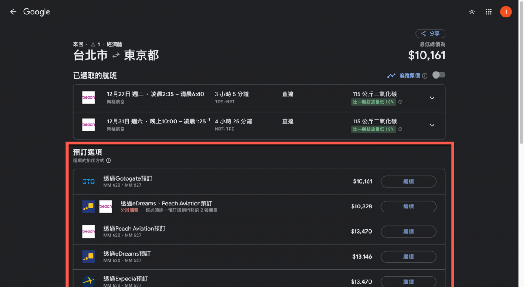Screen dimensions: 524x287
Task: Click the price tracking trend graph icon
Action: (x=391, y=75)
